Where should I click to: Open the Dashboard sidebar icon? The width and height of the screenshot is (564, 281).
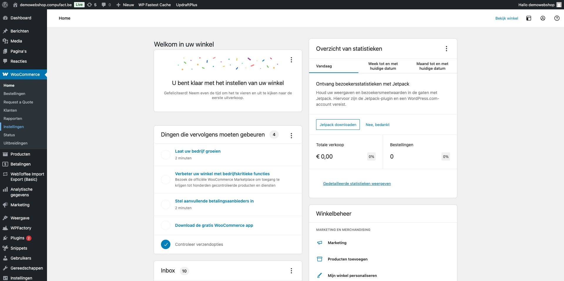(x=5, y=18)
